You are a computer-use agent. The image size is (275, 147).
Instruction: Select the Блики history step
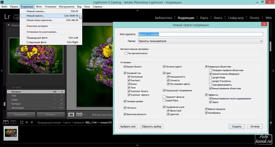point(36,100)
